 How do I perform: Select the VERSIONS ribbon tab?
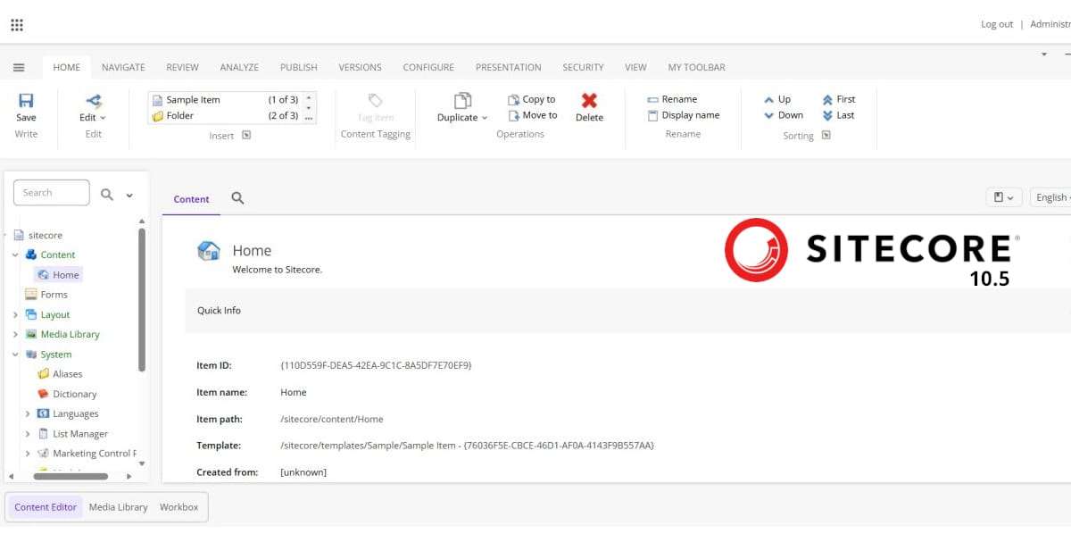(360, 67)
